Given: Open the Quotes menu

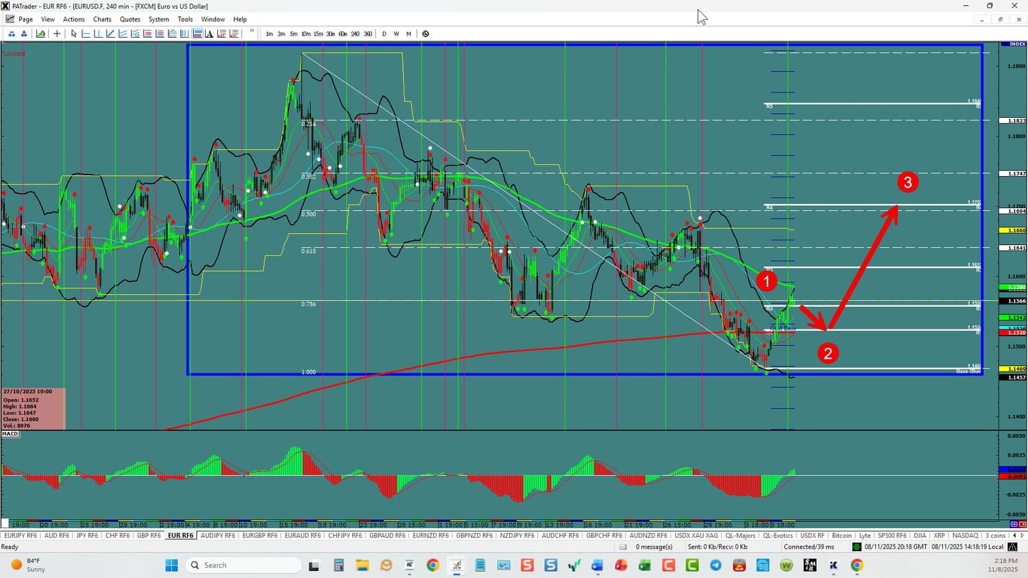Looking at the screenshot, I should point(130,19).
